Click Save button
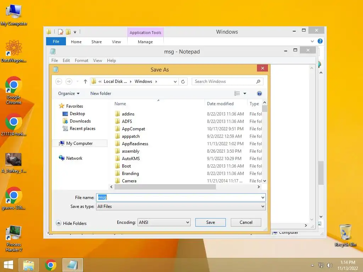Screen dimensions: 363x272 pyautogui.click(x=211, y=222)
